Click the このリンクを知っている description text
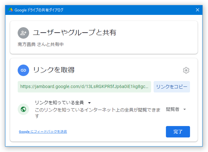208x152 pixels. 98,113
